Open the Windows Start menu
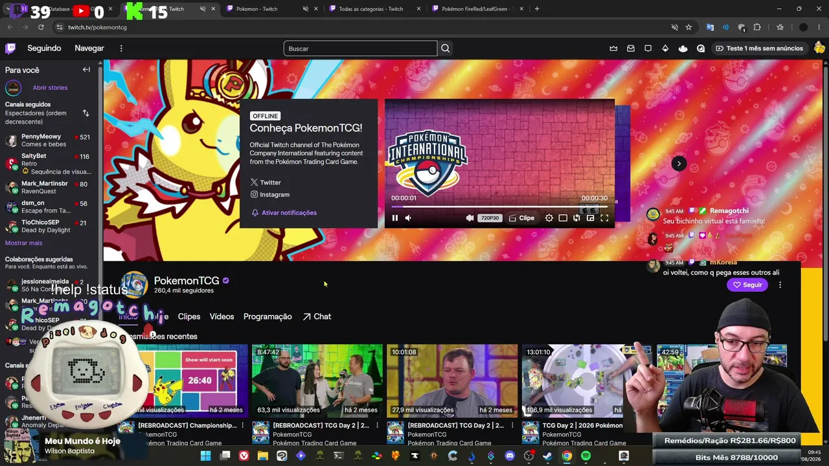 click(205, 456)
